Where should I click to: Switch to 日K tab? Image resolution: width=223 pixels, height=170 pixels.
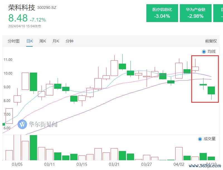pos(30,41)
